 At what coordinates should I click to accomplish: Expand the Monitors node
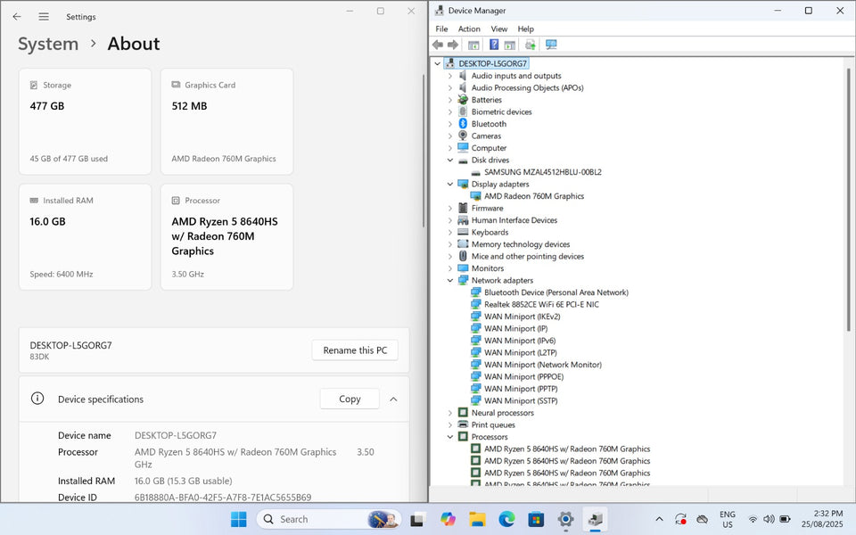450,268
